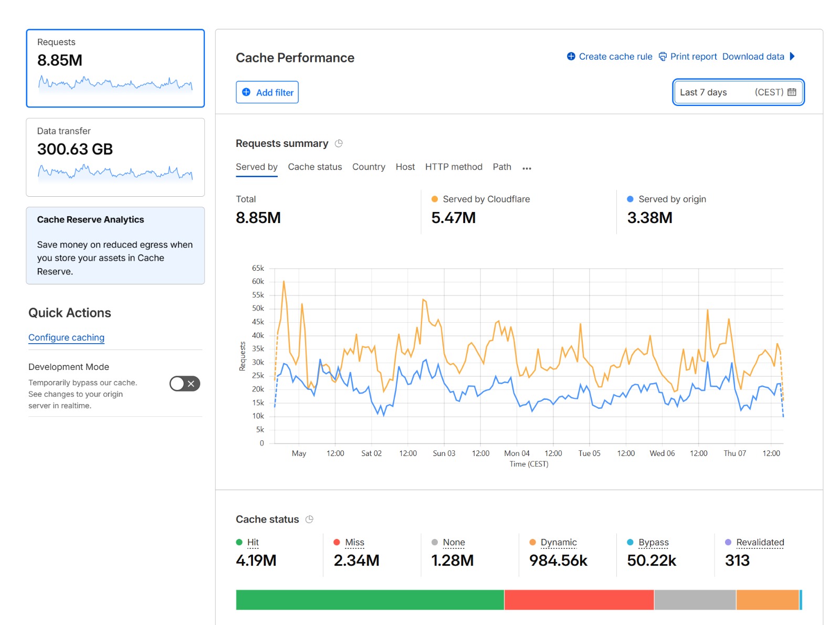This screenshot has width=840, height=625.
Task: Click the red Miss segment of the status bar
Action: click(x=579, y=600)
